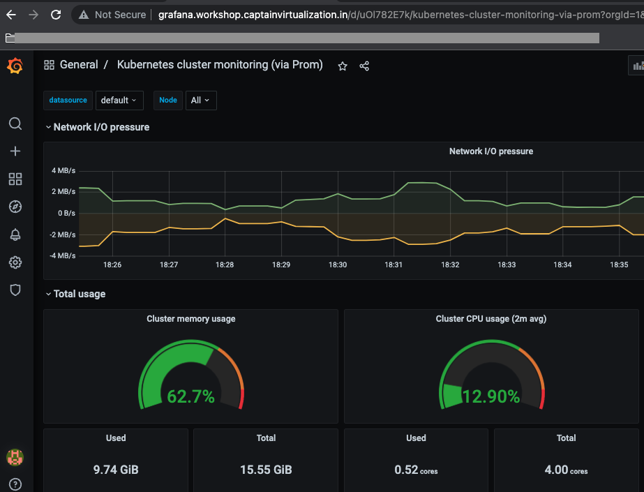The height and width of the screenshot is (492, 644).
Task: Click the Create plus icon
Action: [15, 151]
